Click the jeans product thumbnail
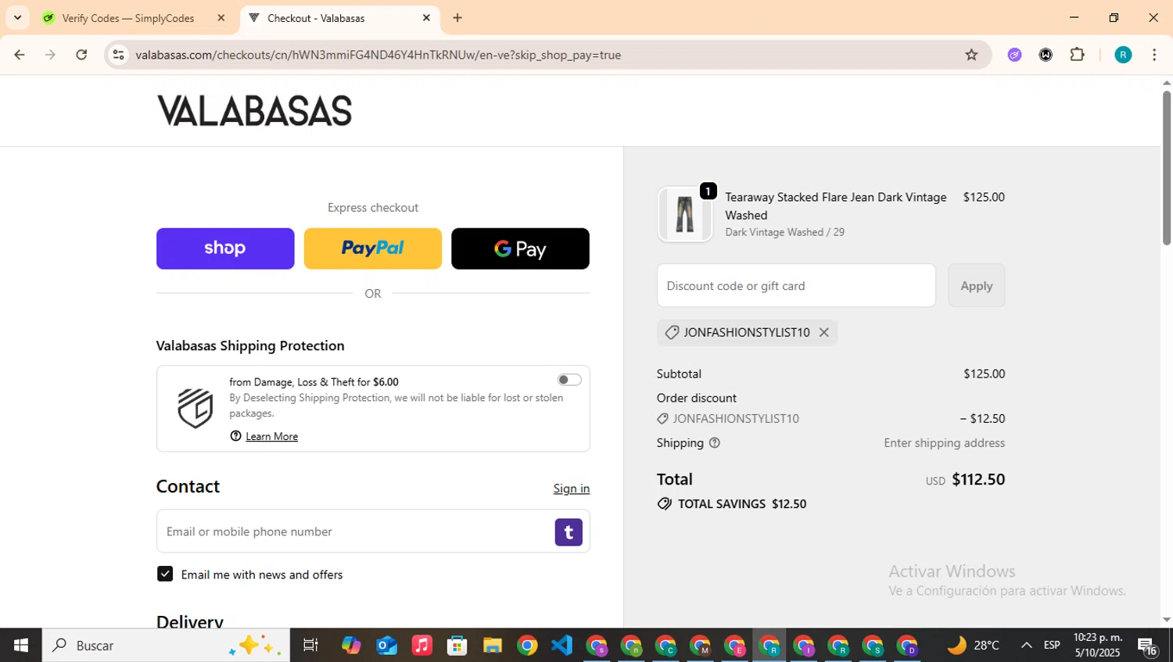 (685, 214)
